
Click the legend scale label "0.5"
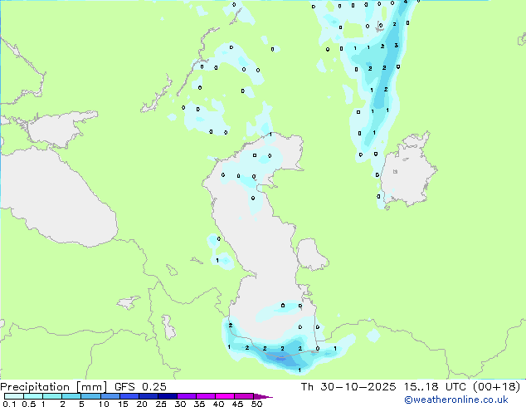29,404
